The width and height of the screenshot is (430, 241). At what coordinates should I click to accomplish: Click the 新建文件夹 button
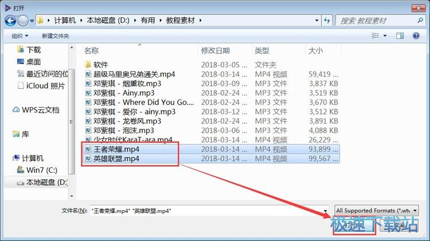point(55,36)
